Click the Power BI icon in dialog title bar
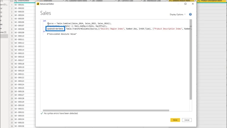Image resolution: width=227 pixels, height=128 pixels. pos(38,4)
